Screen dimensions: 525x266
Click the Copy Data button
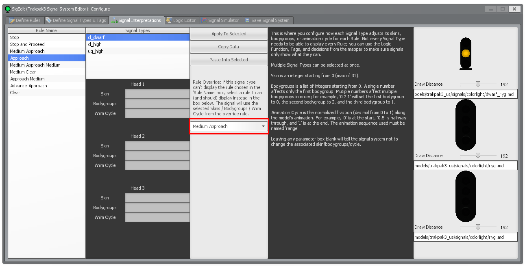[229, 47]
